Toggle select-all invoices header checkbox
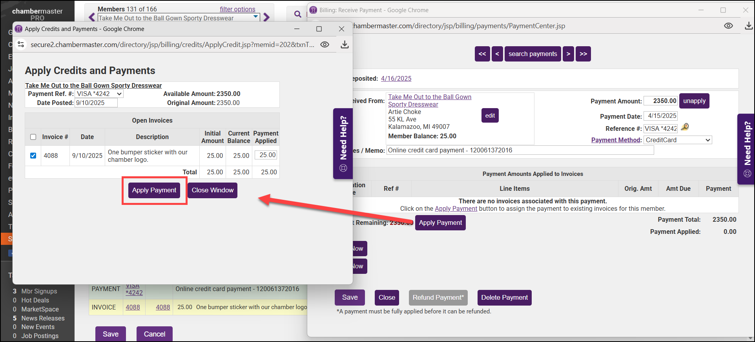The image size is (755, 342). (33, 137)
